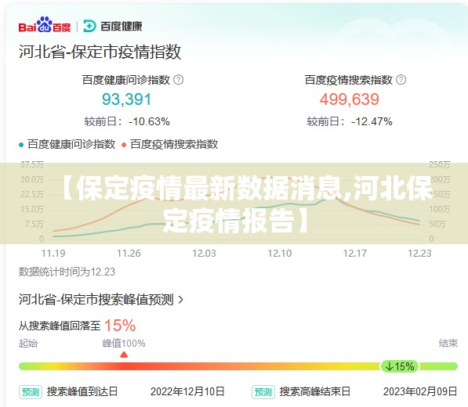Image resolution: width=468 pixels, height=407 pixels.
Task: Click the 预测 tag before 搜索高峰结束日
Action: coord(263,392)
